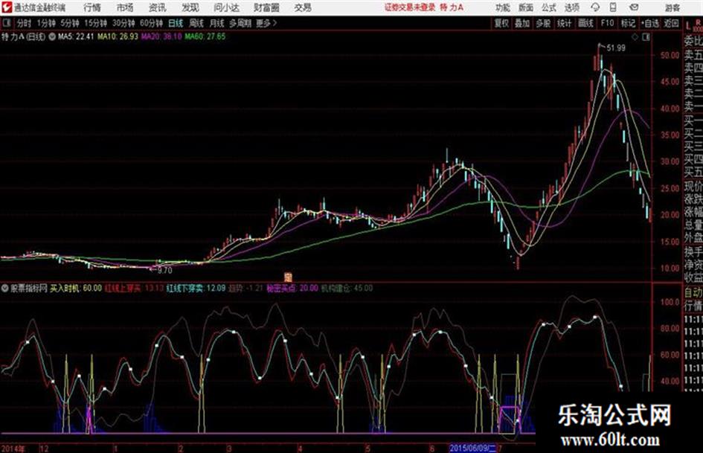
Task: Open the 市场 menu
Action: point(125,7)
